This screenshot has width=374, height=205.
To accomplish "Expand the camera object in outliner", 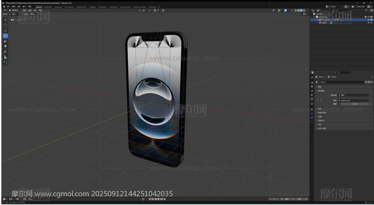I will 317,23.
